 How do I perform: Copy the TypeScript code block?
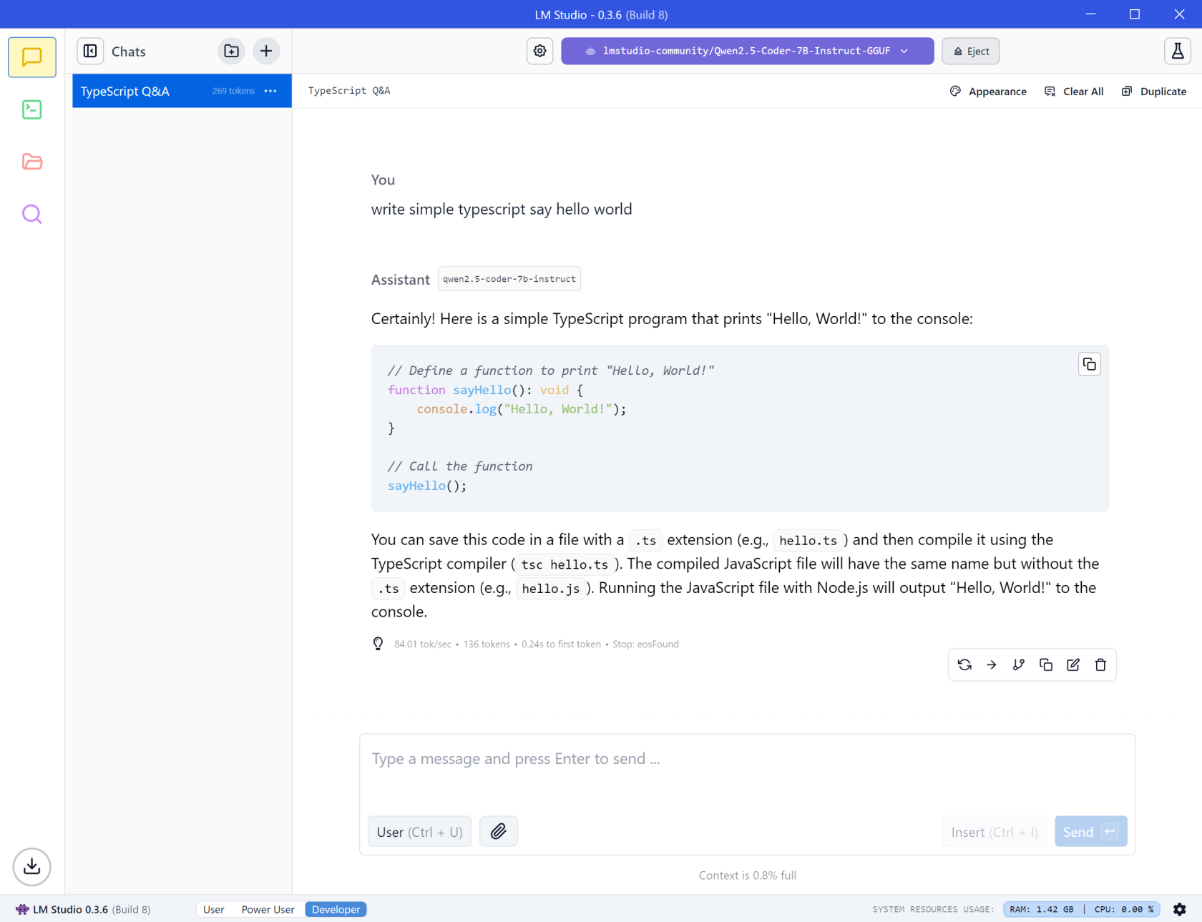1090,364
